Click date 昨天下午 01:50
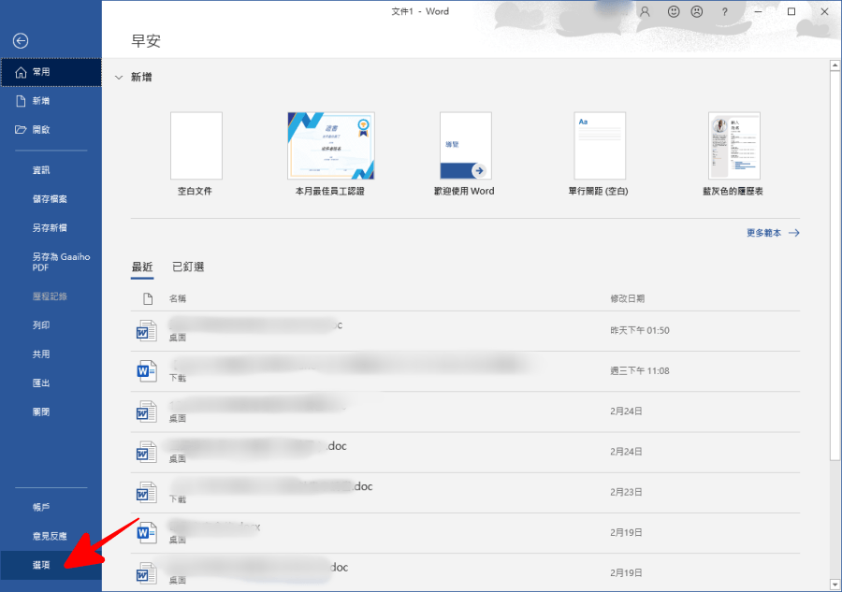842x592 pixels. (640, 331)
